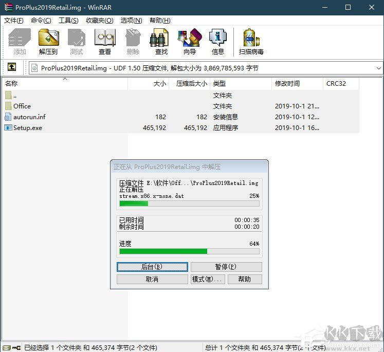Click the 帮助 button in extract dialog
Screen dimensions: 384x352
[x=245, y=280]
